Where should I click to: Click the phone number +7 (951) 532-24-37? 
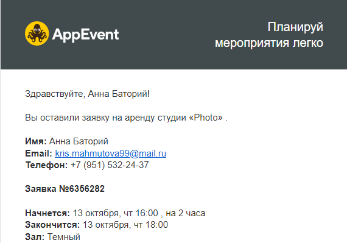point(110,165)
